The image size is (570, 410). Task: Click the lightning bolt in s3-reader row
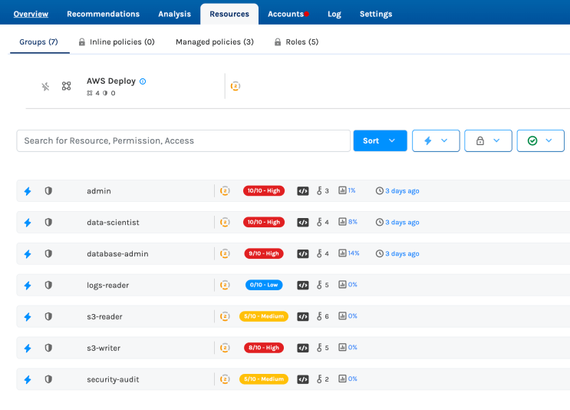tap(28, 316)
